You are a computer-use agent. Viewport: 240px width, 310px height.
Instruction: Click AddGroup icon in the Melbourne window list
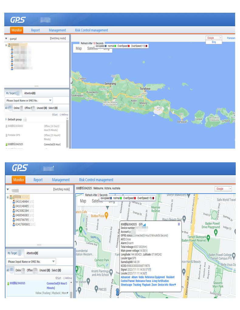(64, 278)
